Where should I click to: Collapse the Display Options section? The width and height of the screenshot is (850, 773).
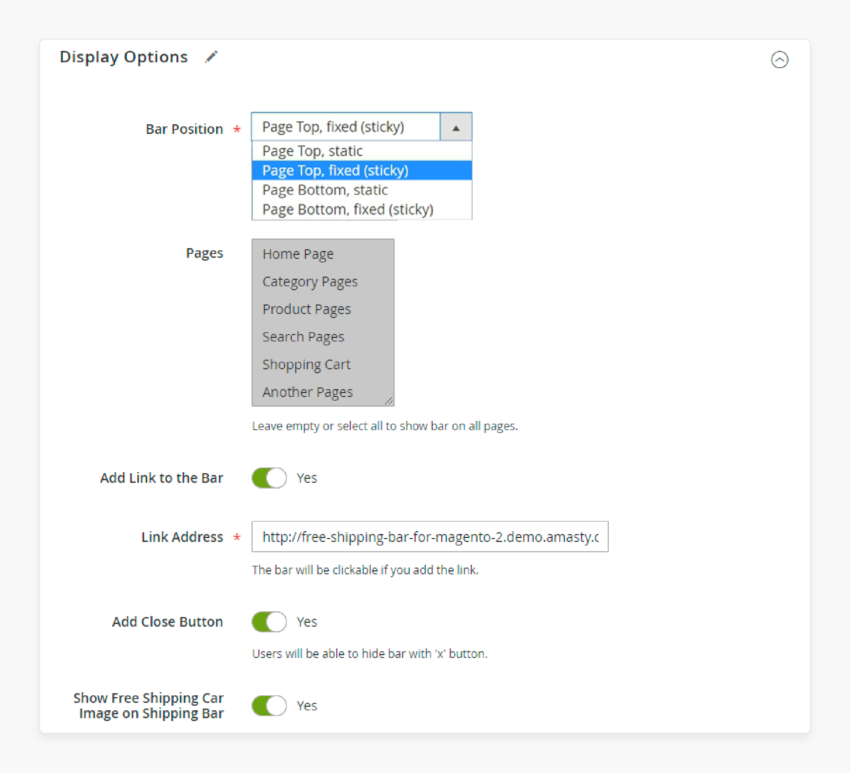(x=779, y=59)
